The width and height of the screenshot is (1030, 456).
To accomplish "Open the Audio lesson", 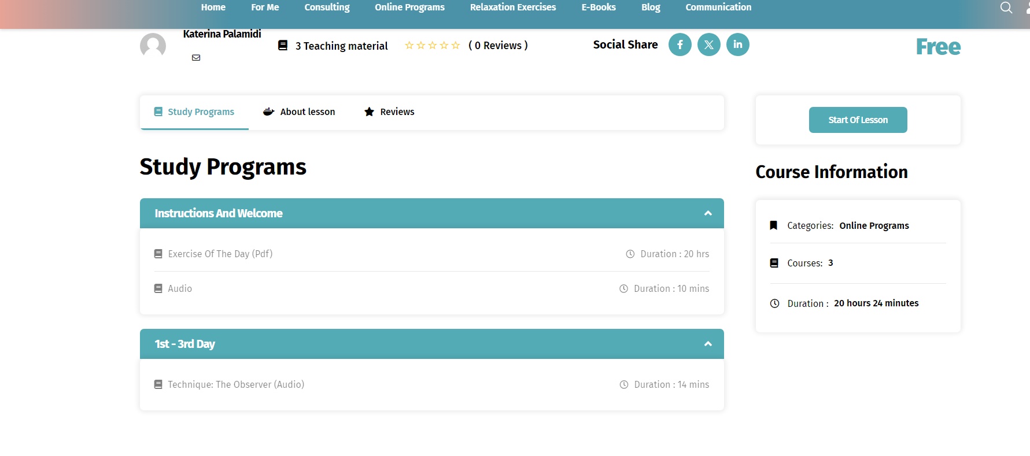I will (x=180, y=288).
